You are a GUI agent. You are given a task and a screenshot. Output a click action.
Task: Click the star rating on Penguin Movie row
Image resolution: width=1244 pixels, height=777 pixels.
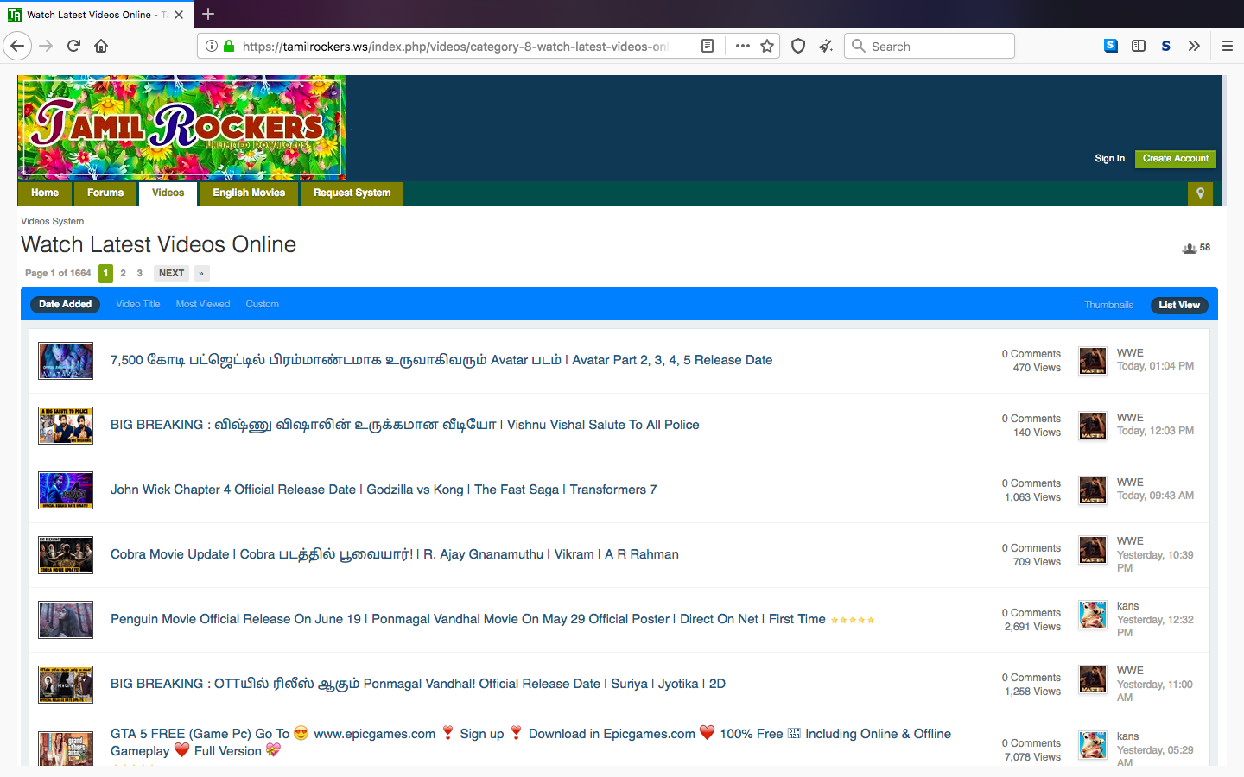pyautogui.click(x=853, y=620)
